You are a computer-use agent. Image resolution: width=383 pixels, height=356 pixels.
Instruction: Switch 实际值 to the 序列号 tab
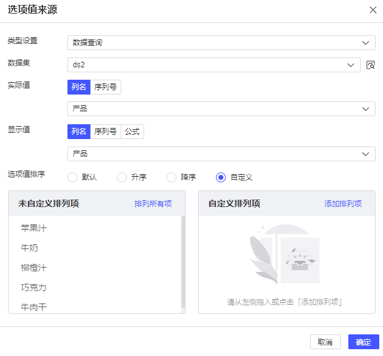[x=105, y=87]
